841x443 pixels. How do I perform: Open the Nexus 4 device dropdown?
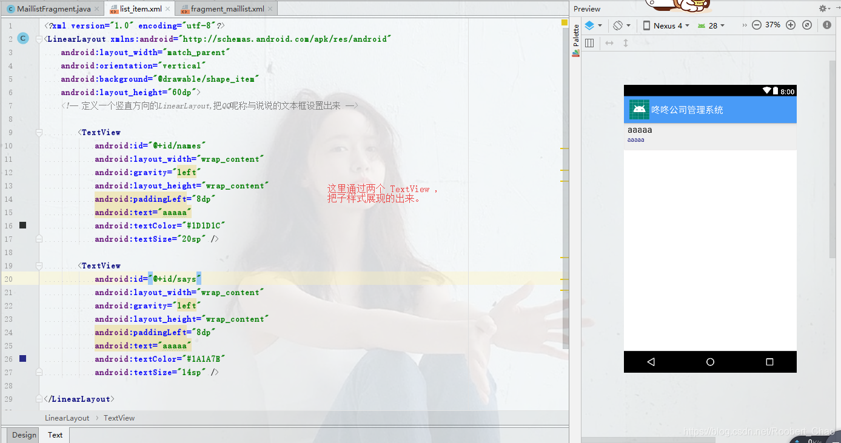[x=666, y=25]
